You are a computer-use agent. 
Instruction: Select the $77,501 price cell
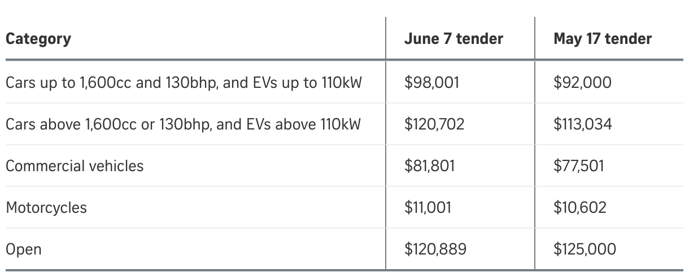(579, 166)
